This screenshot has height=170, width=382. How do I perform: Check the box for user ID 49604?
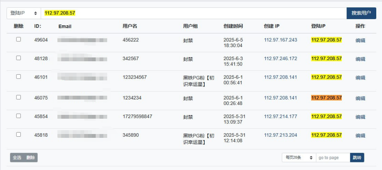(18, 39)
